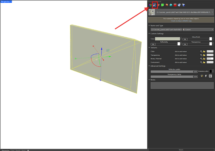
Task: Select the Material paint-brush properties icon
Action: 154,5
